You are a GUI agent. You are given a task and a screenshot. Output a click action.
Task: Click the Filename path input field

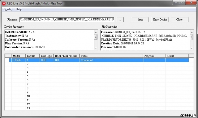(67, 19)
